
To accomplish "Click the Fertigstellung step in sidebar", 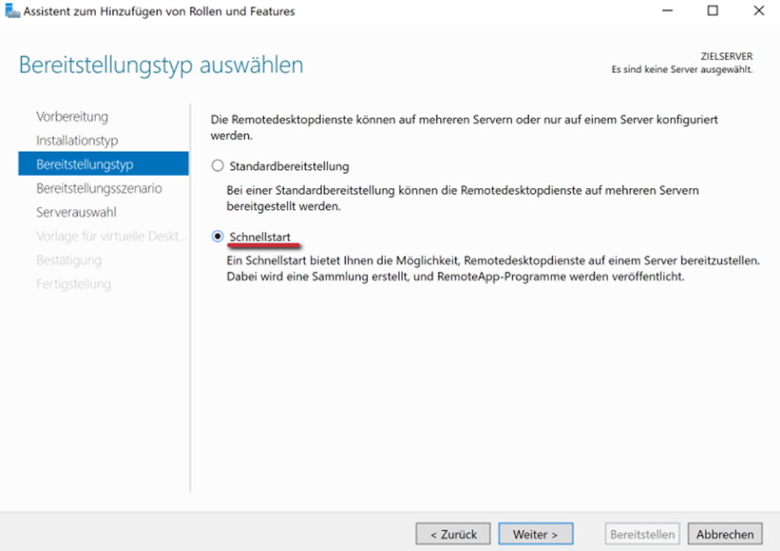I will pos(74,284).
